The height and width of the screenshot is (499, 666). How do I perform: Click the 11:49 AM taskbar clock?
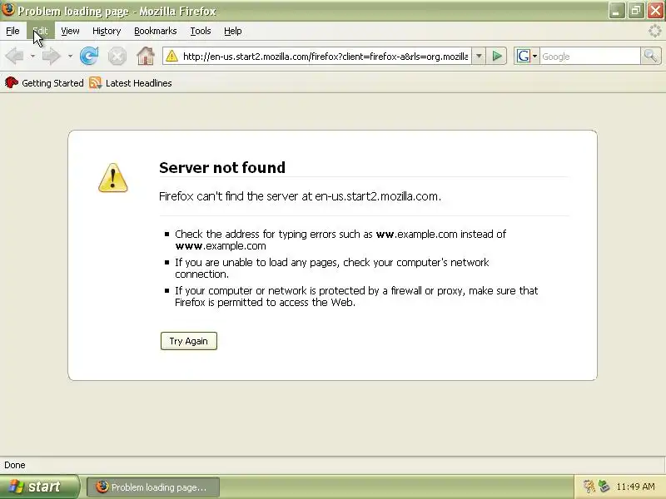(x=635, y=487)
